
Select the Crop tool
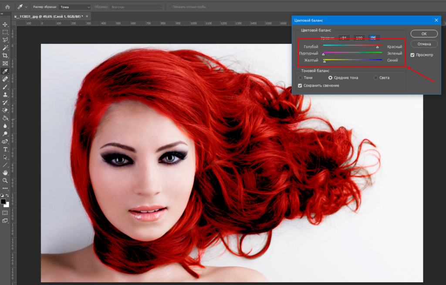coord(5,55)
